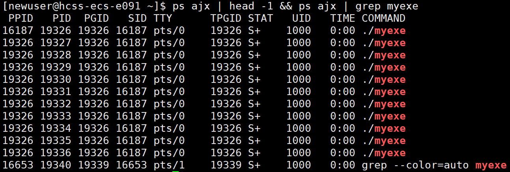Click the PID column header
Image resolution: width=510 pixels, height=172 pixels.
pos(62,18)
